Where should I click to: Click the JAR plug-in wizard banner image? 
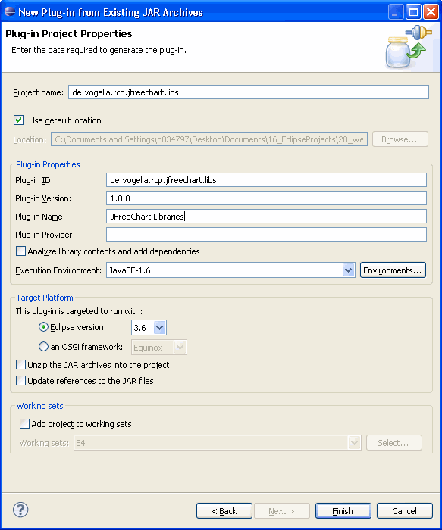[x=409, y=47]
